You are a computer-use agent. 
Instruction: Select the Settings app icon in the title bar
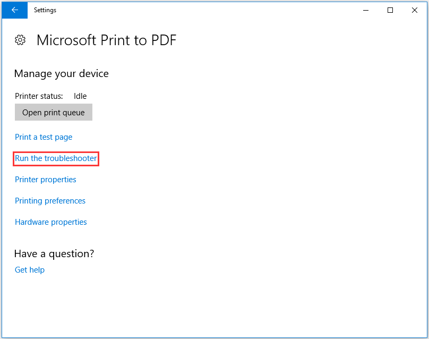pos(14,10)
